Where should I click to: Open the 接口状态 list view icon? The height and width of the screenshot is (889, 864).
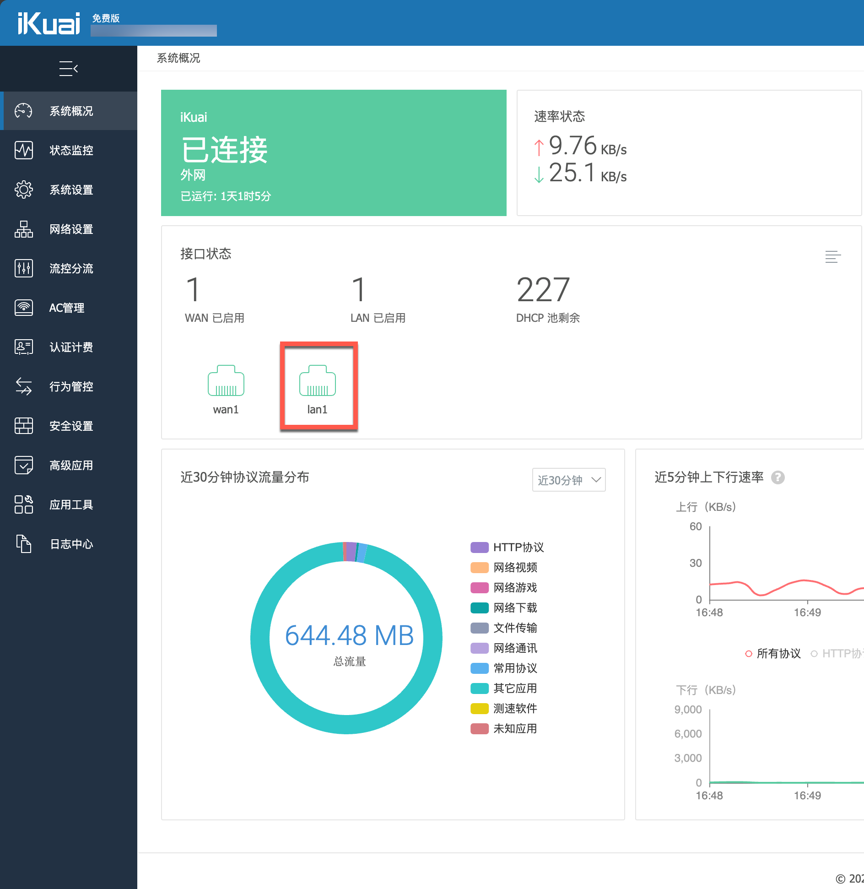coord(833,257)
